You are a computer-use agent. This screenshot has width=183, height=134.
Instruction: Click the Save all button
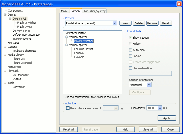[148, 129]
